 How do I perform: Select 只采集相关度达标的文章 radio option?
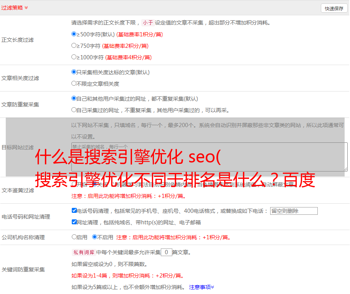[x=74, y=72]
